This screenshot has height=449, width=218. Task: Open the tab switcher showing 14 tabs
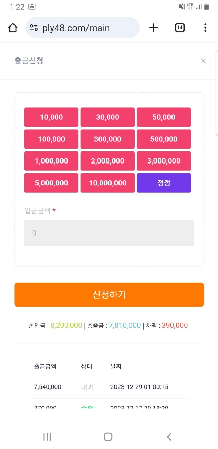point(180,28)
